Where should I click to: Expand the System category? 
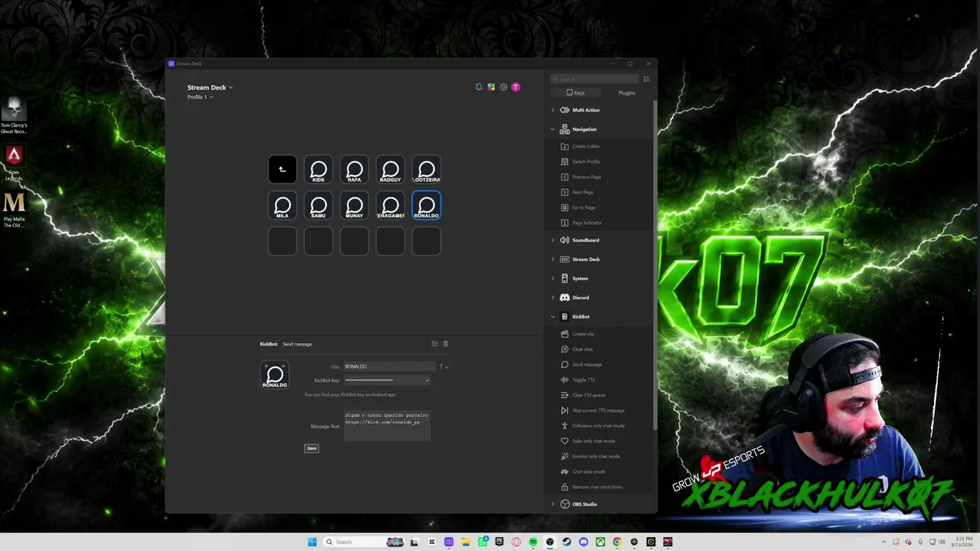click(553, 279)
